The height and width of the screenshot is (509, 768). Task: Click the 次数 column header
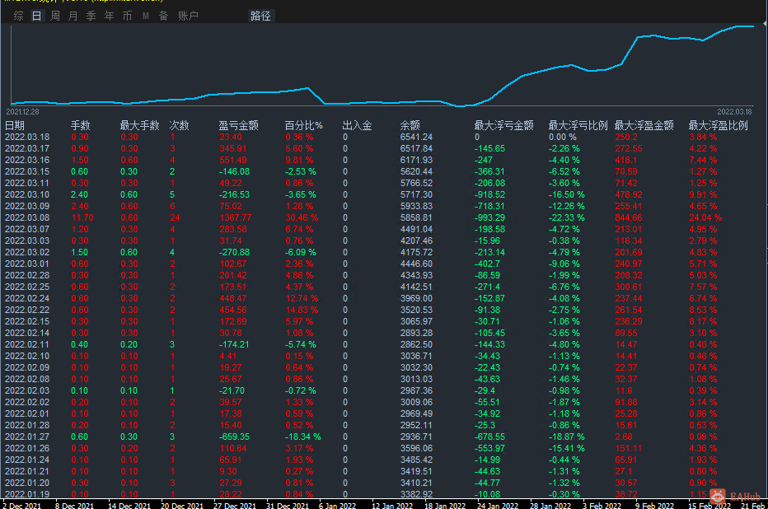pos(180,126)
